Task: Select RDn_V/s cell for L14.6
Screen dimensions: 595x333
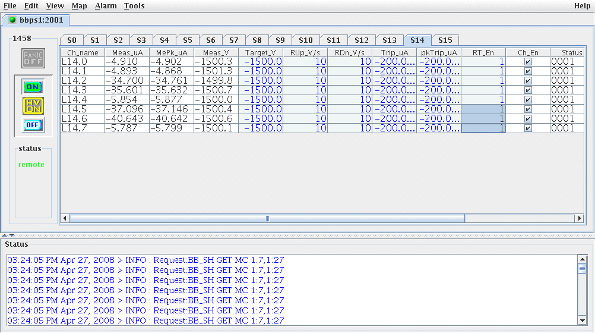Action: click(350, 118)
